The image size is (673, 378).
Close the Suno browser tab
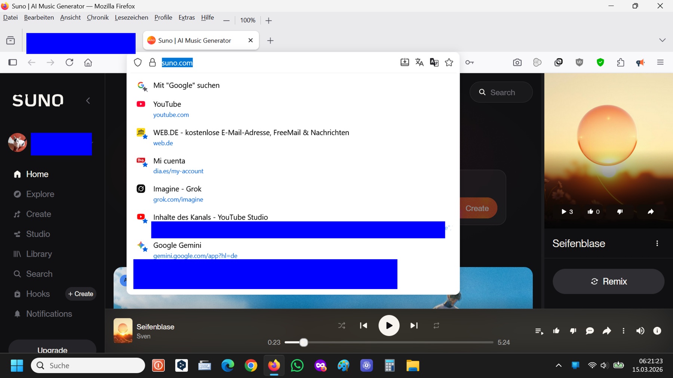pyautogui.click(x=251, y=40)
